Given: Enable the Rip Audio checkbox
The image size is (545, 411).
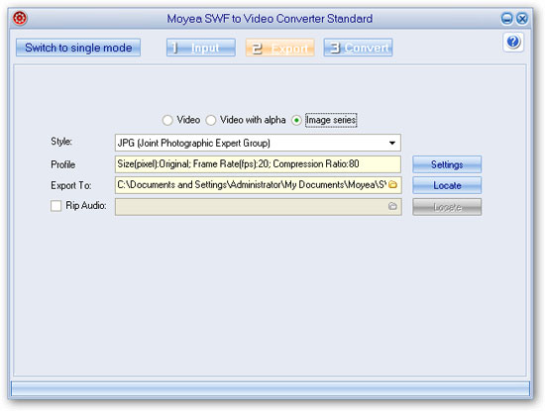Looking at the screenshot, I should tap(55, 206).
